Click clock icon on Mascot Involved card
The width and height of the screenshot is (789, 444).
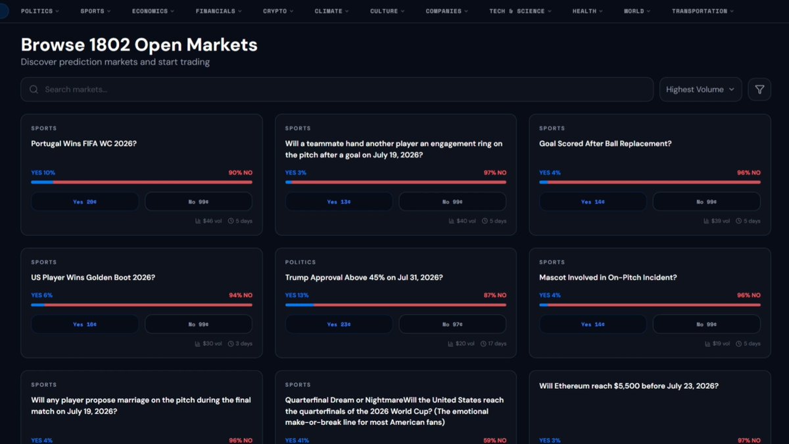(x=739, y=343)
